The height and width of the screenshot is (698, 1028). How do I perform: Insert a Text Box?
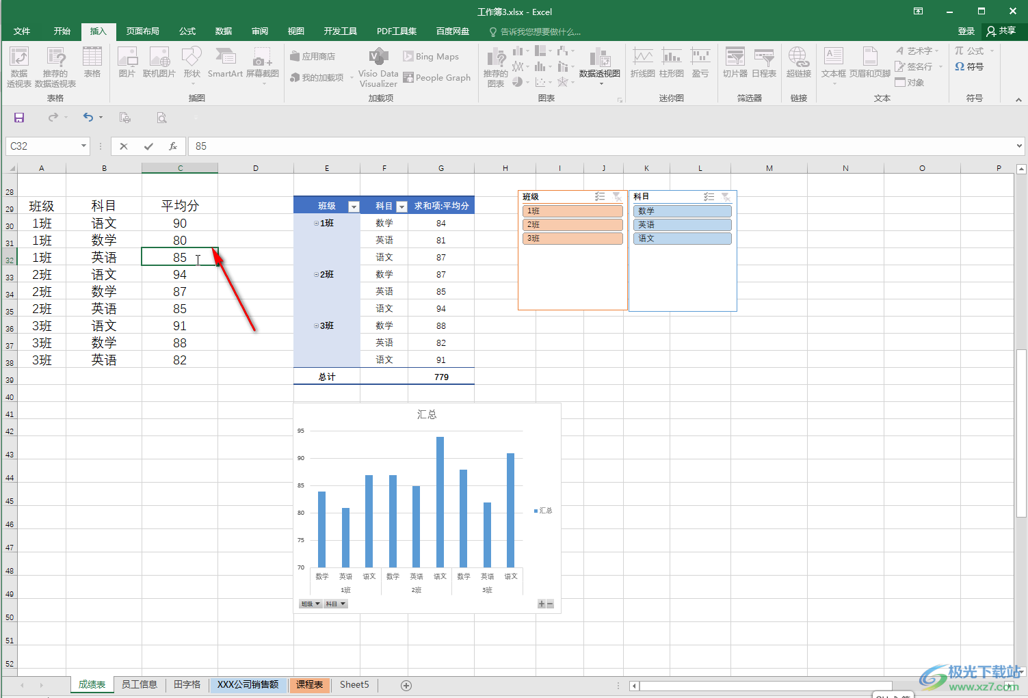click(834, 65)
